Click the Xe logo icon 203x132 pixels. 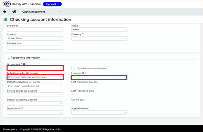click(7, 4)
